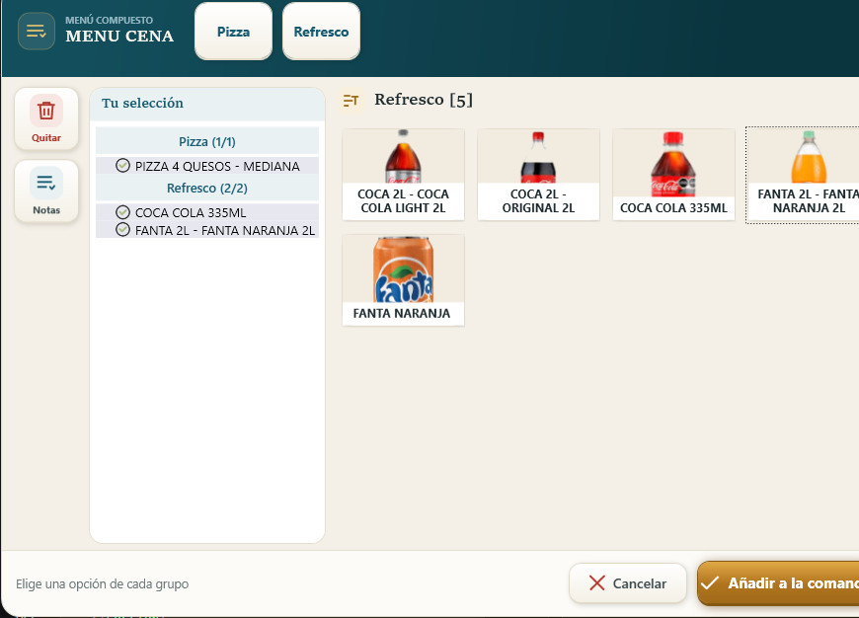Choose the COCA 2L - ORIGINAL 2L card
The width and height of the screenshot is (859, 618).
click(538, 175)
